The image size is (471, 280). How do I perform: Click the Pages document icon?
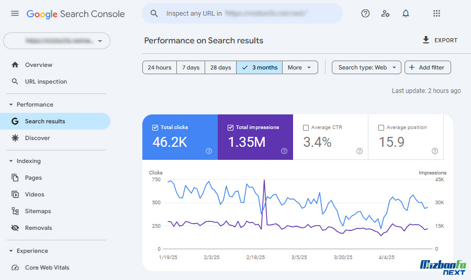pos(15,178)
